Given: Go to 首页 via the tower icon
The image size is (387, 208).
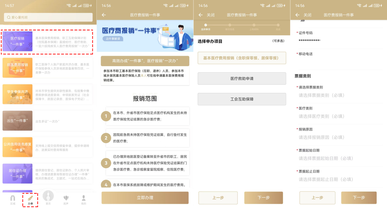Looking at the screenshot, I should click(48, 197).
